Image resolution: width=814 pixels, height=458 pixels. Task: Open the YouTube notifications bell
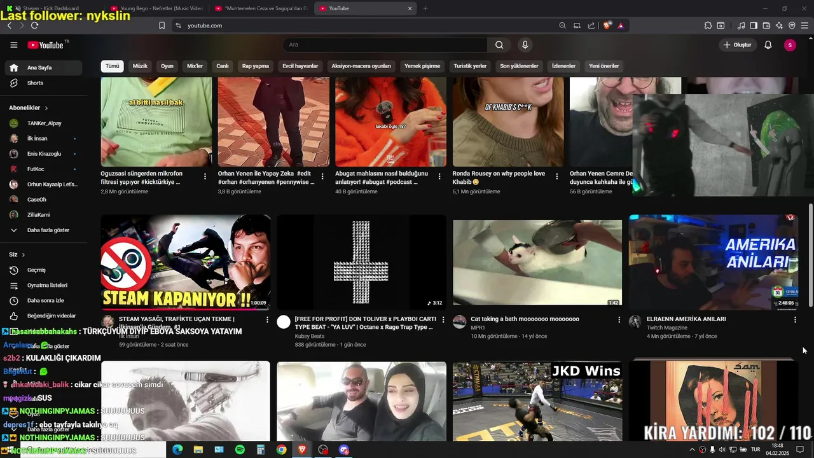click(x=768, y=45)
